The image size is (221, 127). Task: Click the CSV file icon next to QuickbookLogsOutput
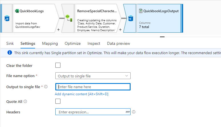pos(141,11)
